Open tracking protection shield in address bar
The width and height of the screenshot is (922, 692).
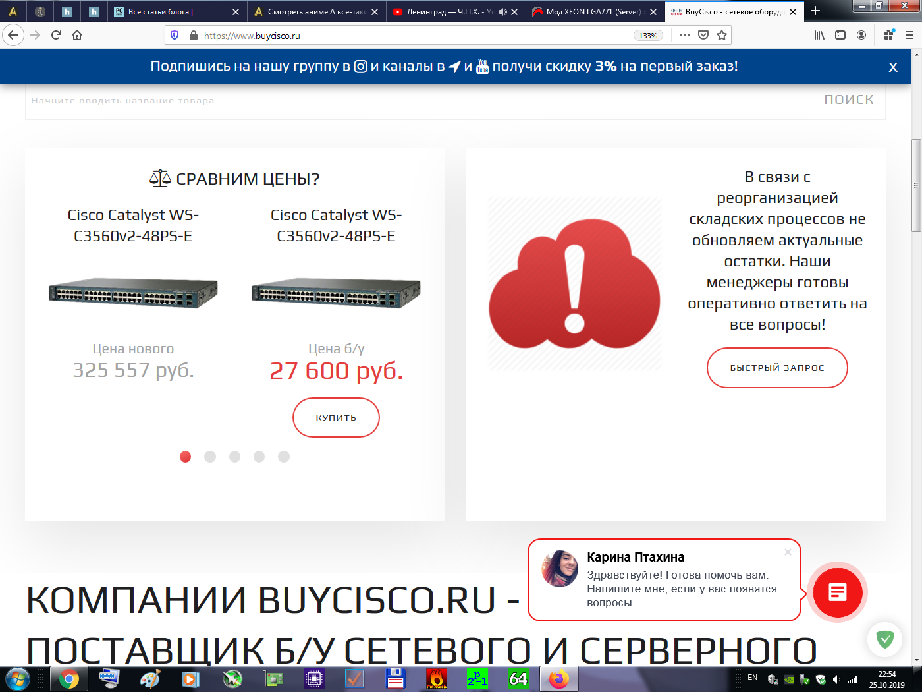click(175, 35)
